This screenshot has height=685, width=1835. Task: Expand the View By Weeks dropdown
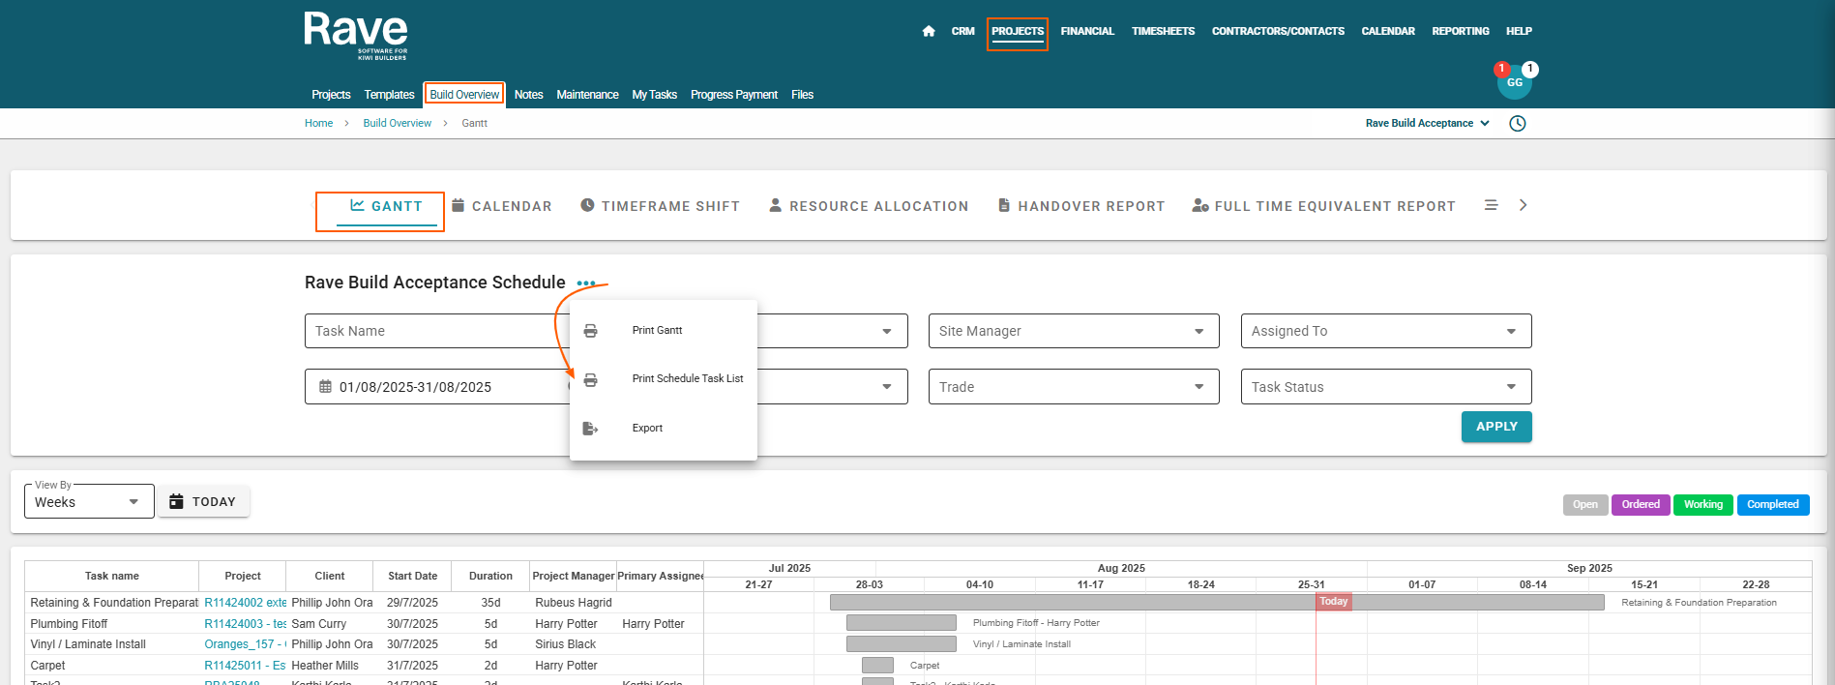[x=88, y=502]
